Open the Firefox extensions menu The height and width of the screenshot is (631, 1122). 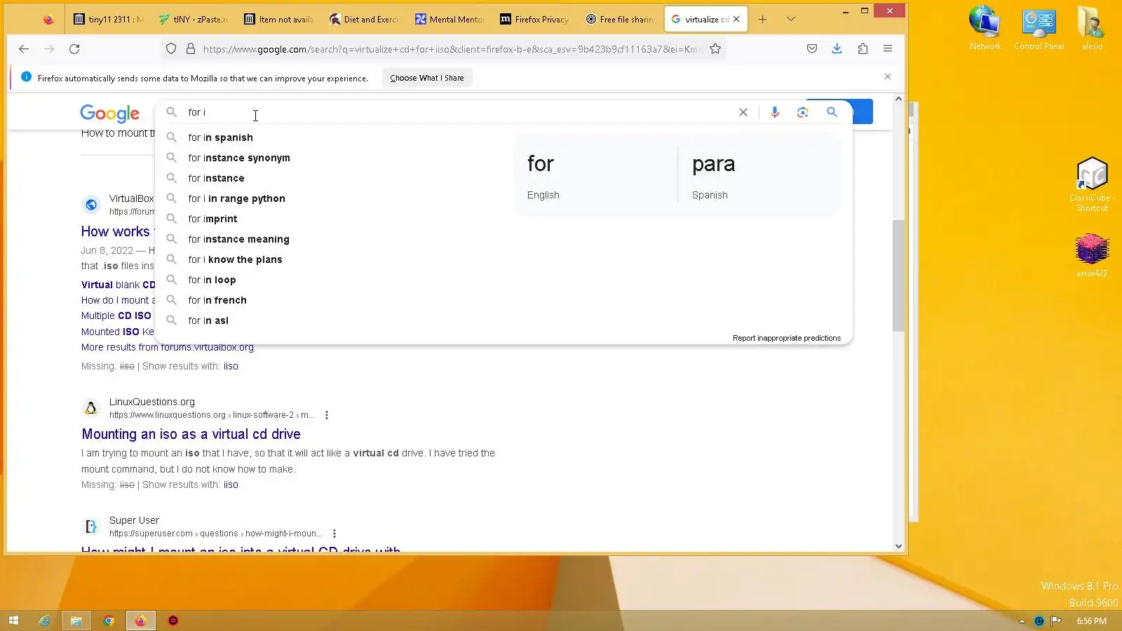(863, 49)
